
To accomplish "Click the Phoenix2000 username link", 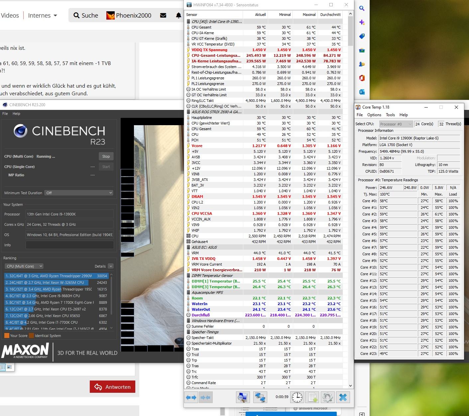I will [x=134, y=15].
